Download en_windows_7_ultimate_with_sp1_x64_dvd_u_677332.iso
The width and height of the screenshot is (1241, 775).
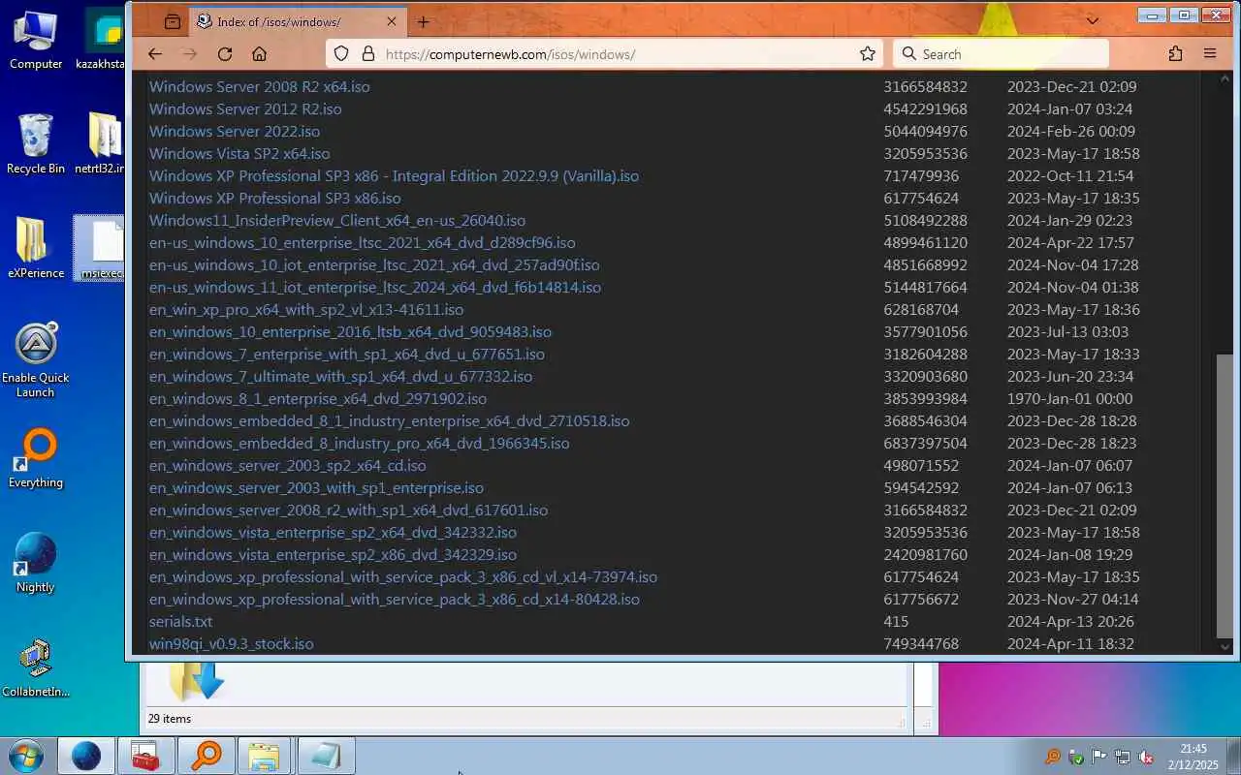(x=340, y=376)
